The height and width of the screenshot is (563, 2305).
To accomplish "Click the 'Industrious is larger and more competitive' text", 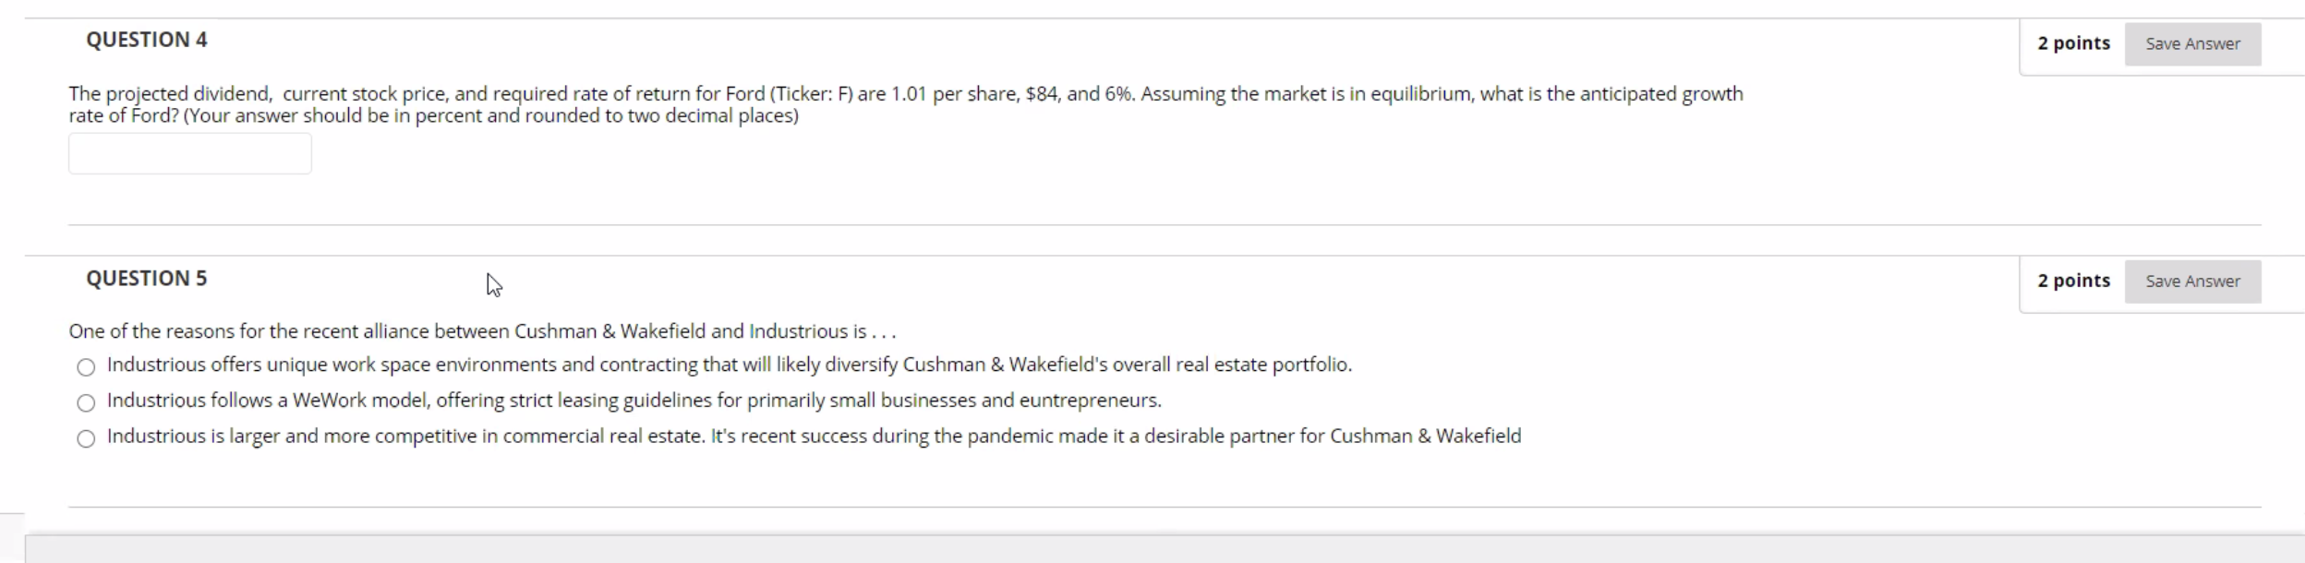I will [814, 436].
